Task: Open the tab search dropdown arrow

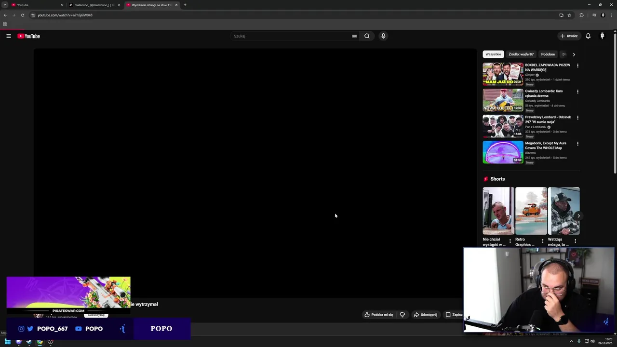Action: click(x=4, y=5)
